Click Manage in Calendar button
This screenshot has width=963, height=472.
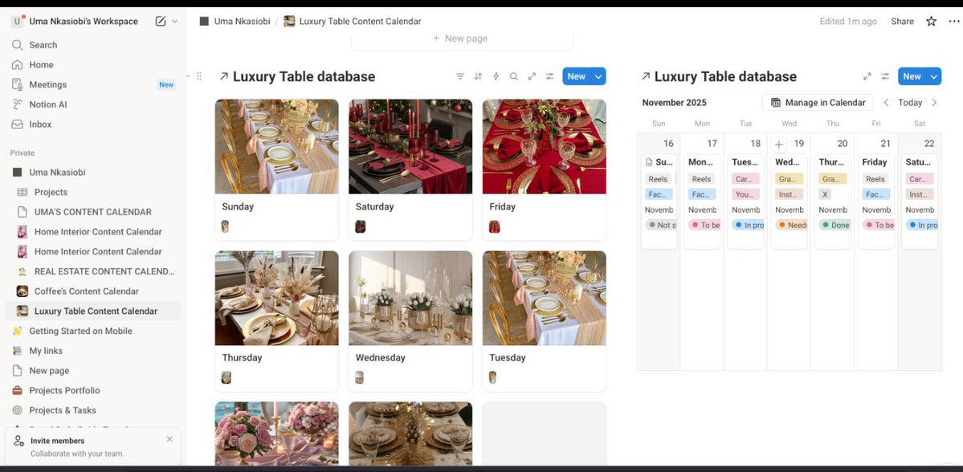coord(818,103)
